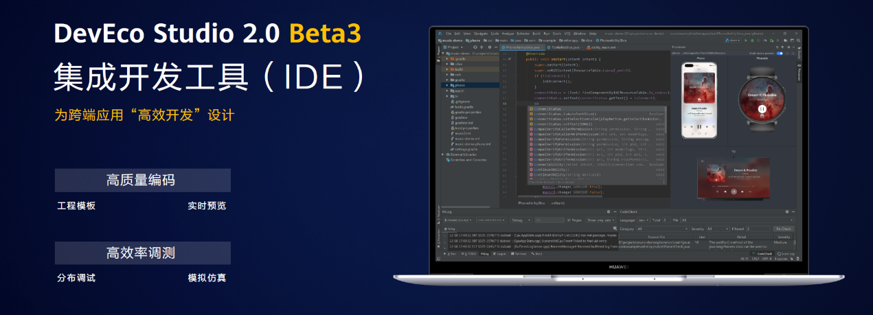This screenshot has width=873, height=315.
Task: Open the CodeCheck Language dropdown
Action: pos(644,220)
